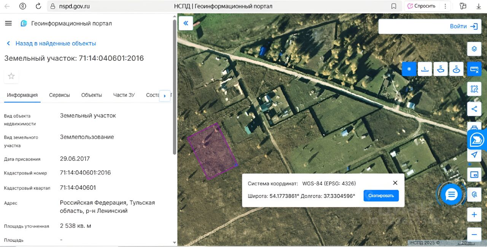487x247 pixels.
Task: Open the chat assistant bubble
Action: [x=451, y=195]
